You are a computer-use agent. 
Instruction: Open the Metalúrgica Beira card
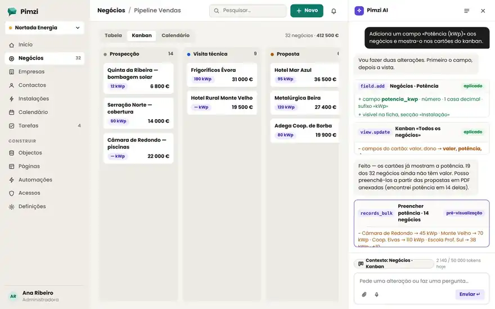coord(305,103)
